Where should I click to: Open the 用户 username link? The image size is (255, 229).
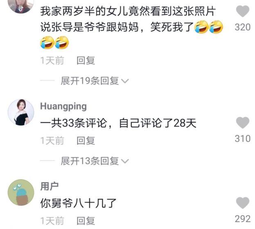click(x=50, y=186)
